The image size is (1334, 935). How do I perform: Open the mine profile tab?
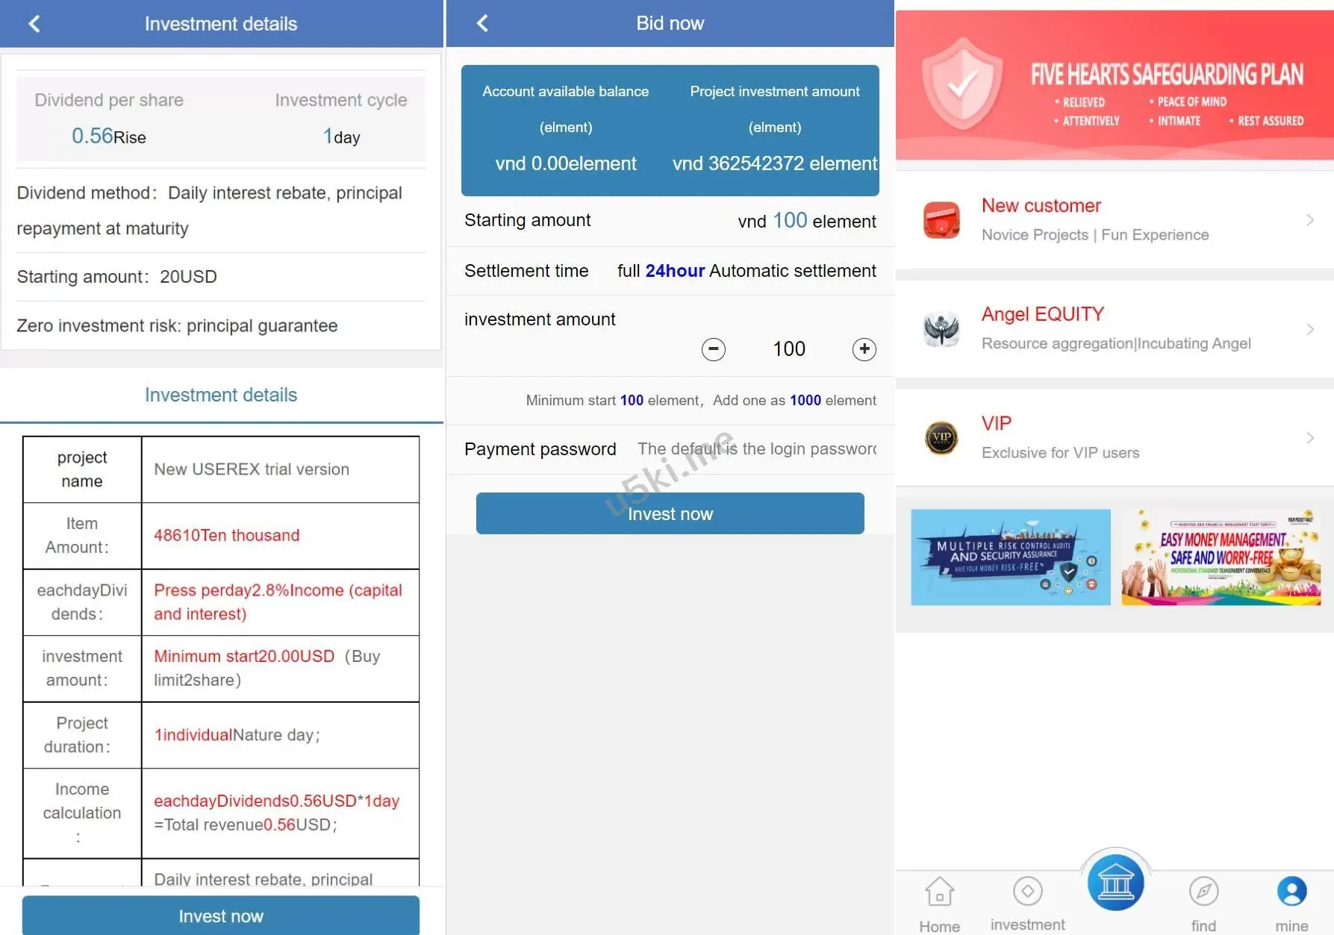tap(1291, 892)
